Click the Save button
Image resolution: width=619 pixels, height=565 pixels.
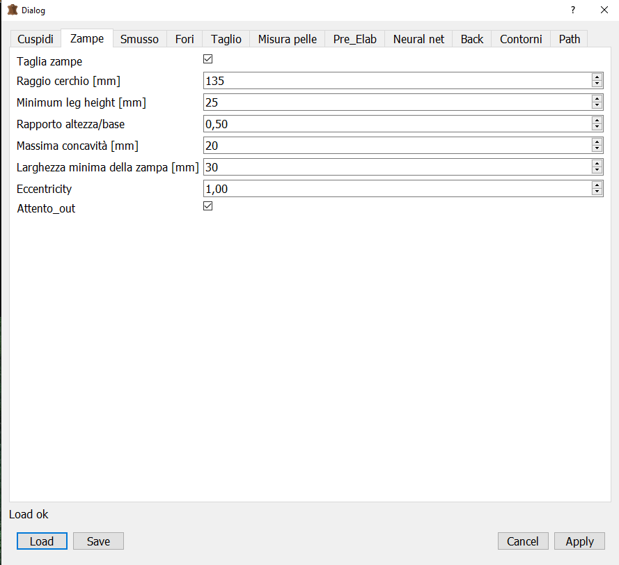click(98, 541)
